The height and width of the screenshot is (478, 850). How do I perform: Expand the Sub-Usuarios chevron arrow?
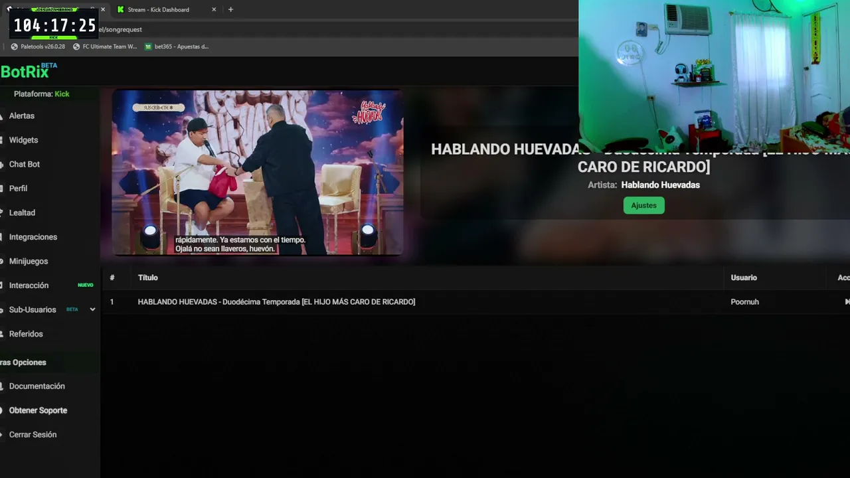tap(92, 309)
